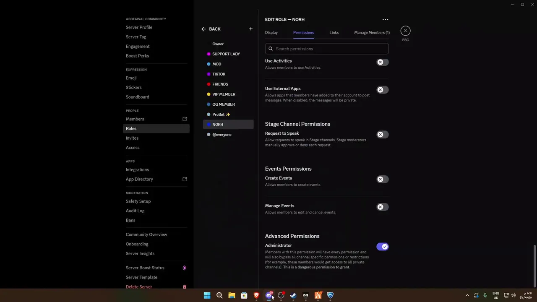Click the OBS taskbar icon

281,295
